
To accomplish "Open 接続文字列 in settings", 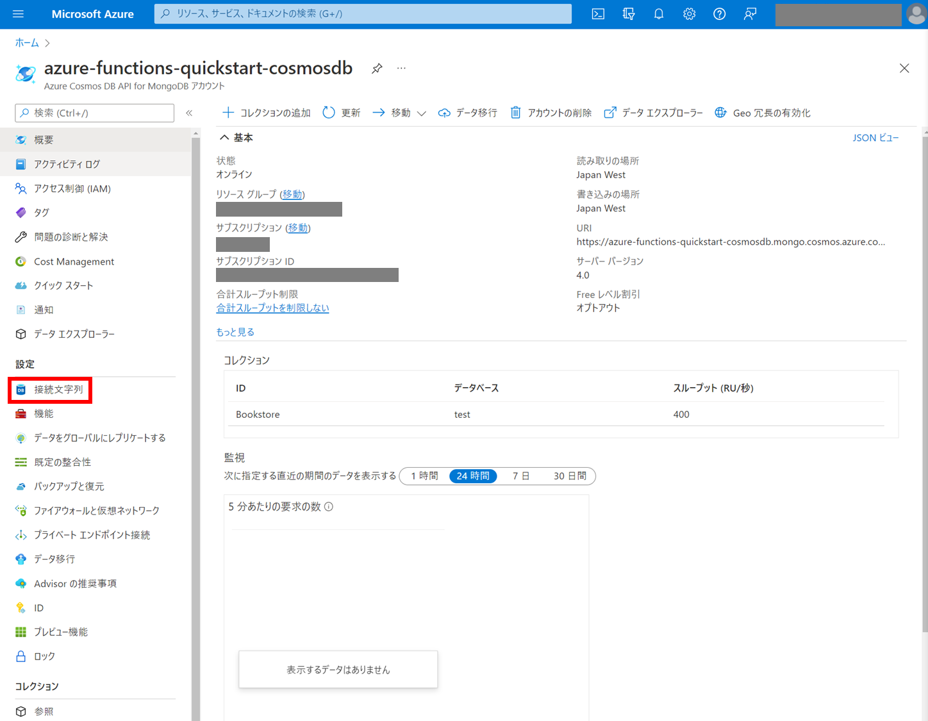I will pos(51,390).
